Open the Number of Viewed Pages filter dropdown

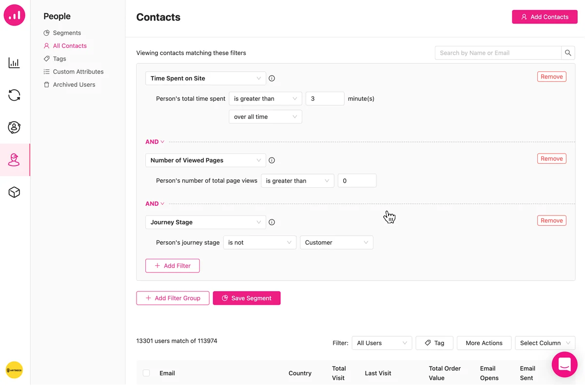tap(206, 160)
